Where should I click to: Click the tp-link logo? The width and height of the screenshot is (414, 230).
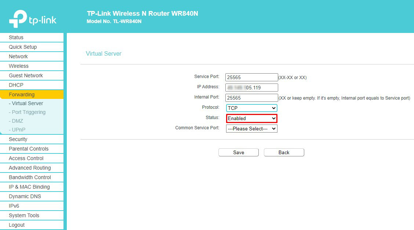[33, 19]
